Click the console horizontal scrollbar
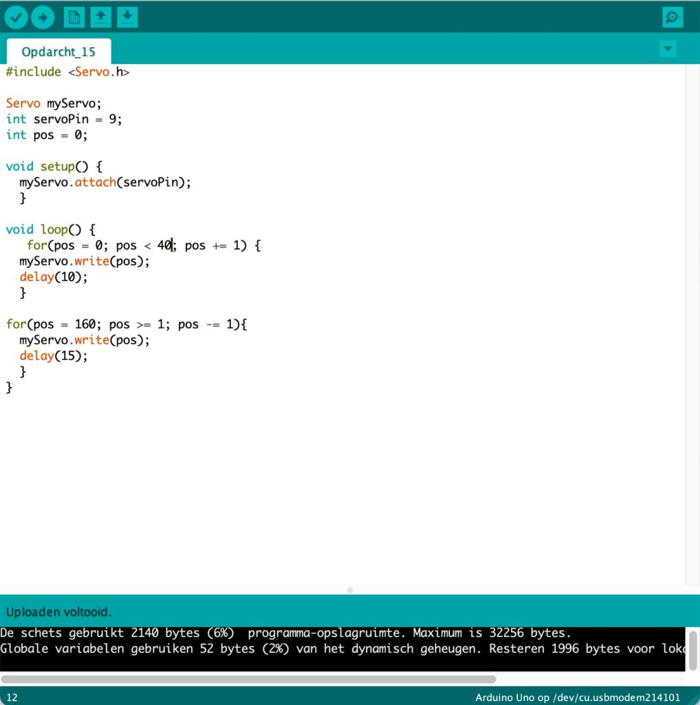The image size is (700, 705). click(248, 679)
